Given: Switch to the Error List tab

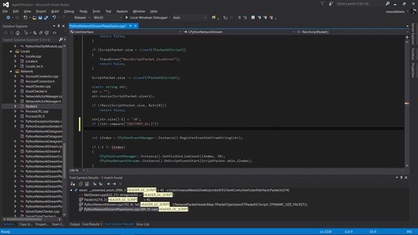Looking at the screenshot, I should click(142, 225).
